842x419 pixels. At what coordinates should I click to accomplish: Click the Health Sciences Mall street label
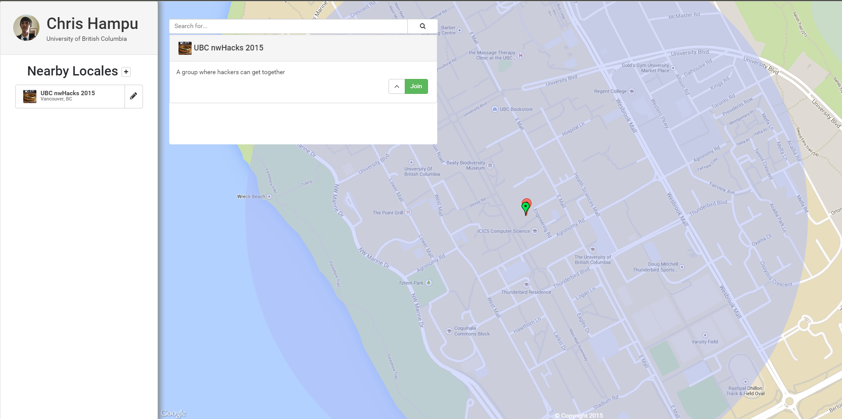(587, 194)
